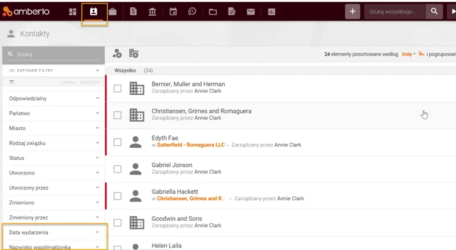Click the Szukaj wszystkiego global search field
The height and width of the screenshot is (250, 456).
click(395, 12)
